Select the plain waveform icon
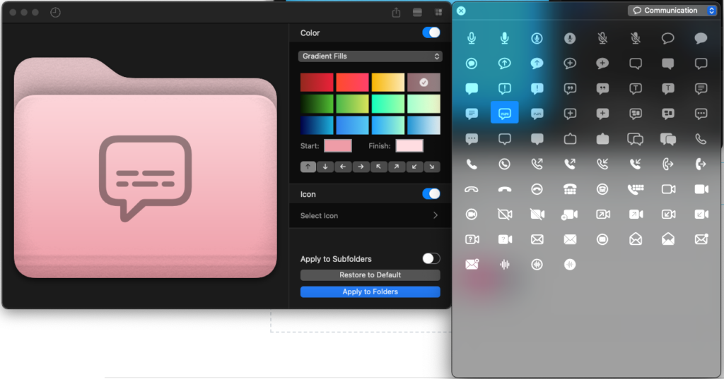 click(504, 264)
